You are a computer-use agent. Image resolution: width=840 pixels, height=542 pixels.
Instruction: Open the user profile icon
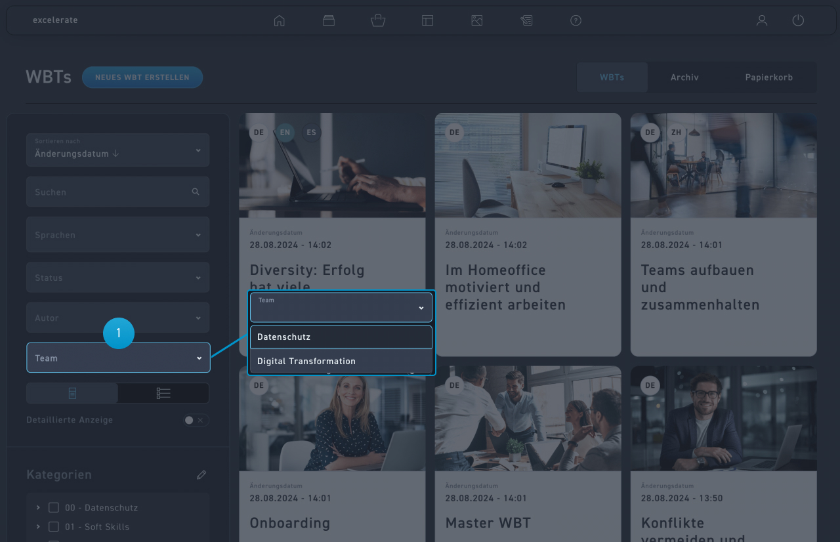coord(761,20)
